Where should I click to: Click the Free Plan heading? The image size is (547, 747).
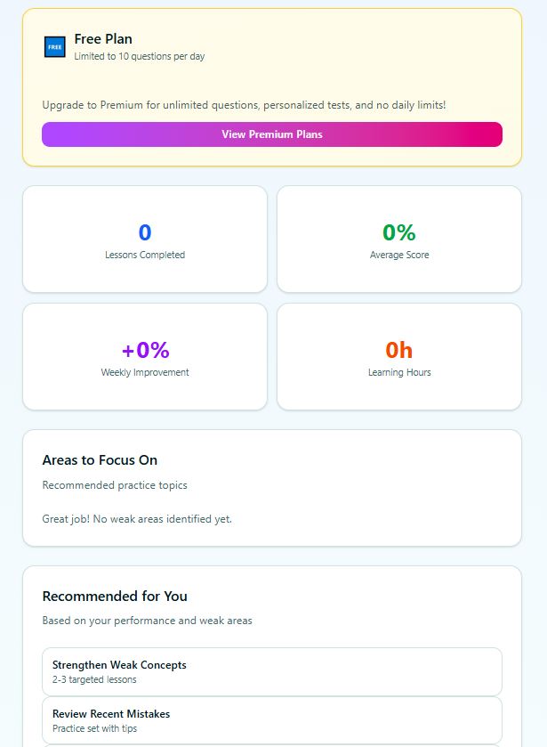click(x=103, y=39)
